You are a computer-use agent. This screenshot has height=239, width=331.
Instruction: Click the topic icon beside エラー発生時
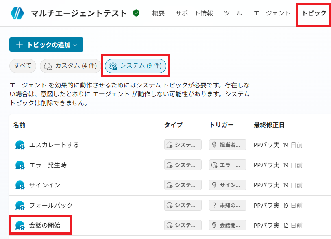[20, 165]
